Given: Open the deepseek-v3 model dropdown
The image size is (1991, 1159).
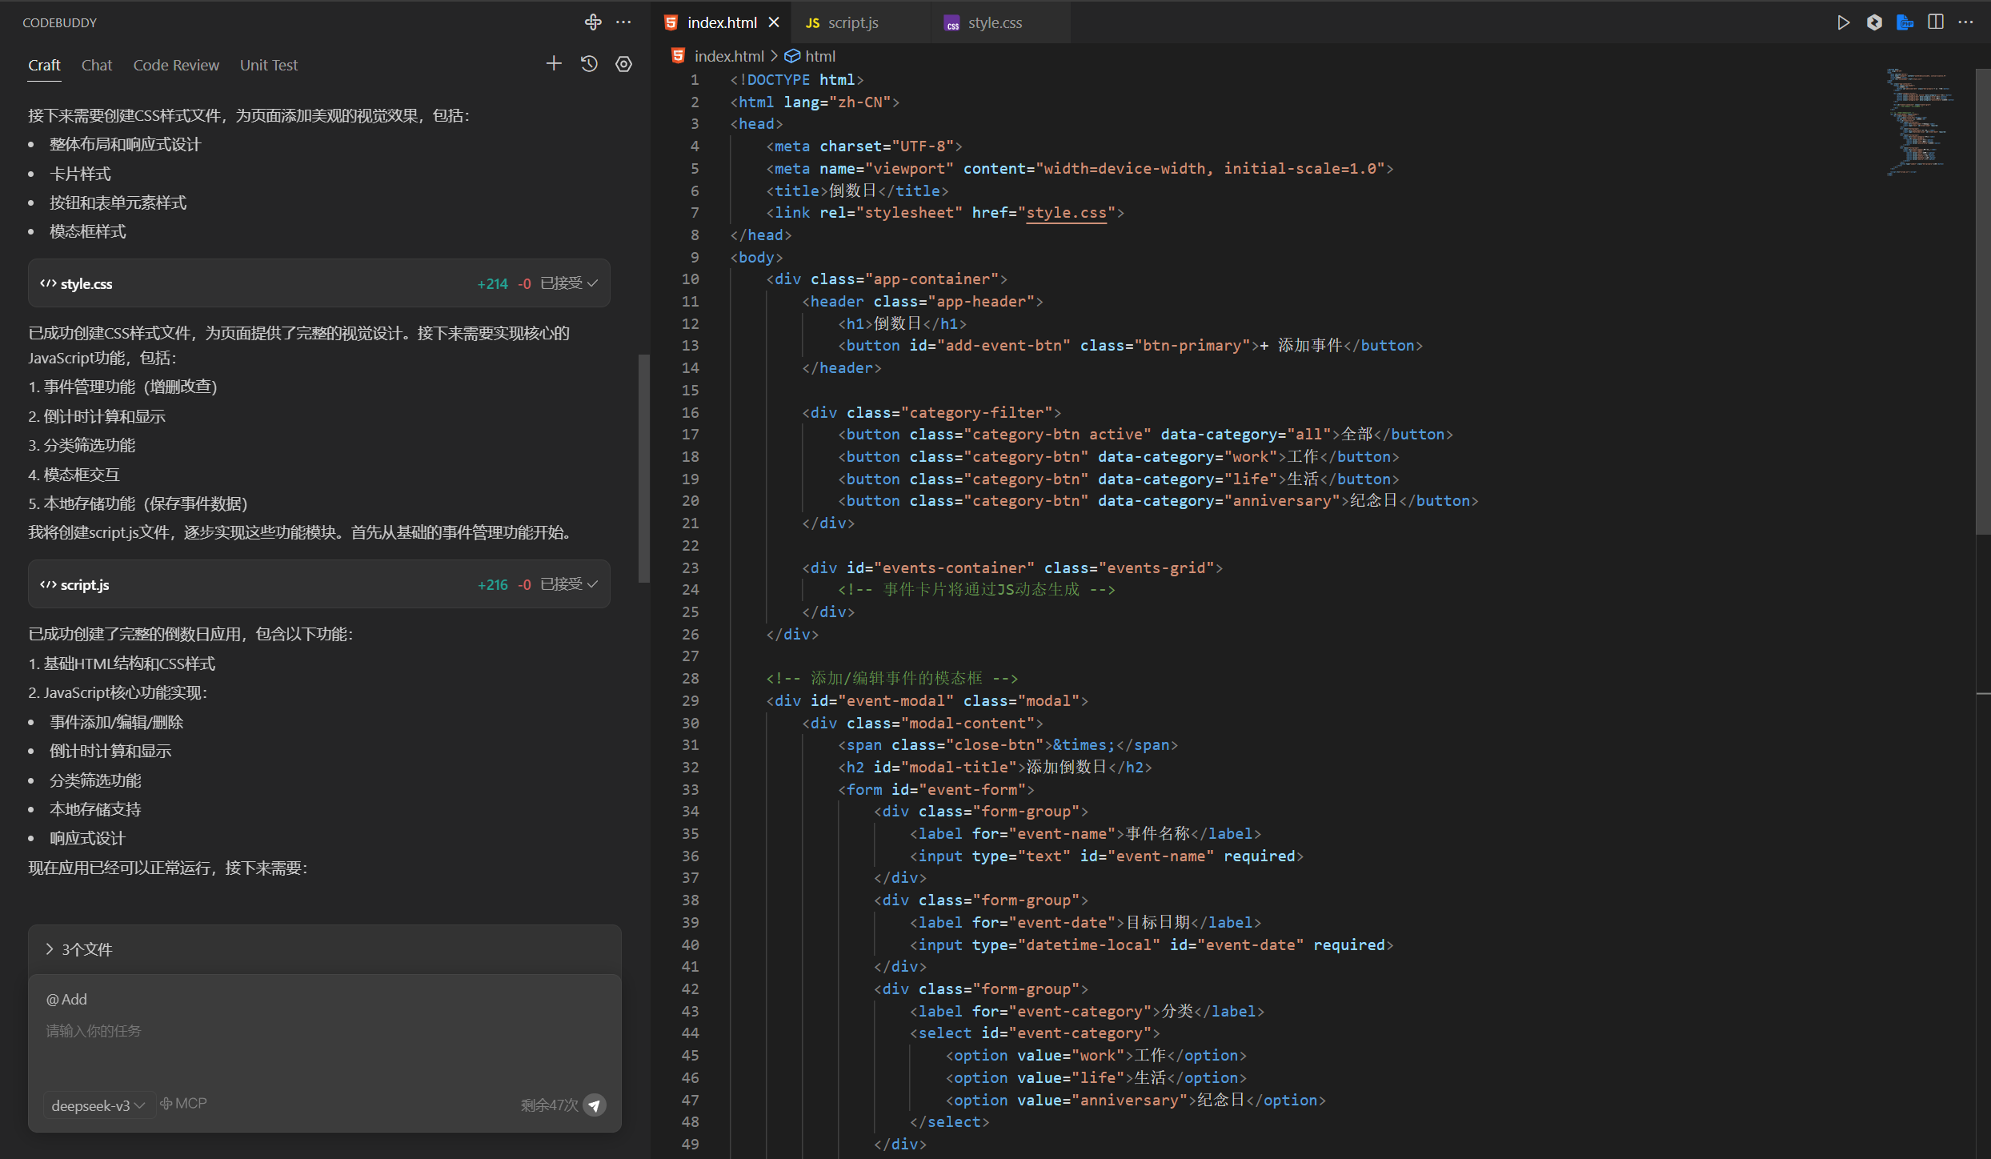Looking at the screenshot, I should (x=98, y=1105).
